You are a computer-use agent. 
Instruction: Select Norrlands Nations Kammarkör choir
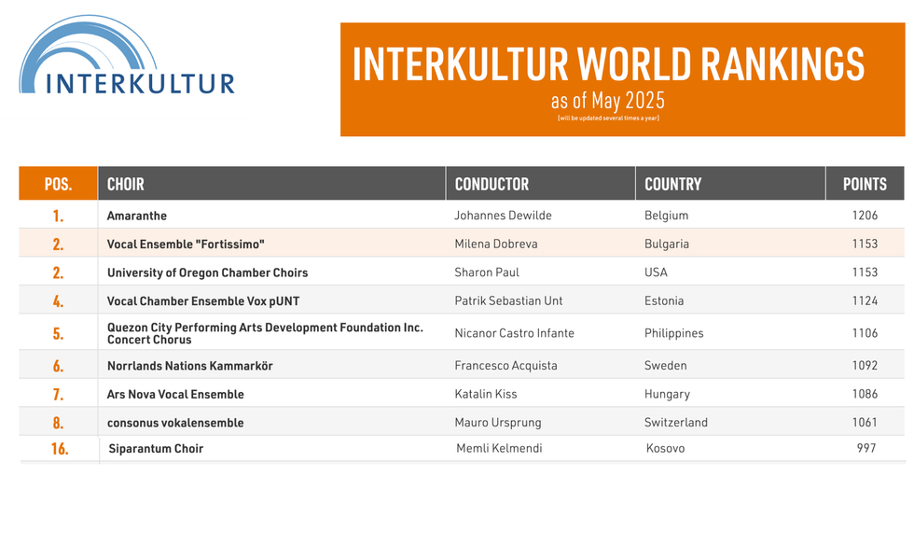click(189, 366)
